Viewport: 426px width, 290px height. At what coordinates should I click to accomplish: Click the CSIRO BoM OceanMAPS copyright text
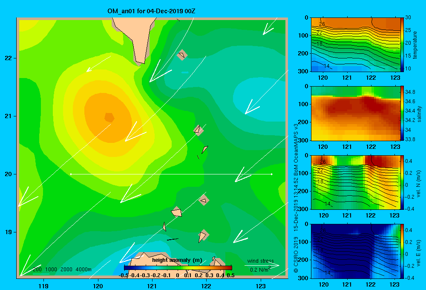(x=296, y=198)
